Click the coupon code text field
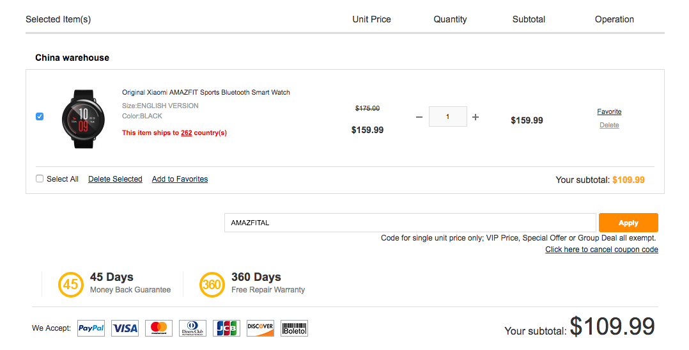The height and width of the screenshot is (350, 689). click(x=410, y=223)
